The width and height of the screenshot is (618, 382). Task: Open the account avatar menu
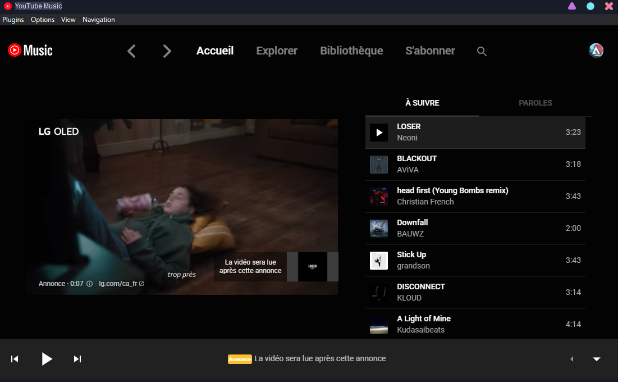pos(596,51)
